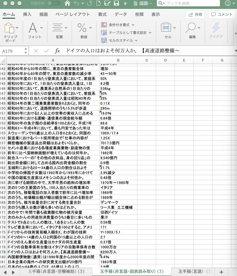
Task: Click the 編集 magnifier icon
Action: coord(191,28)
